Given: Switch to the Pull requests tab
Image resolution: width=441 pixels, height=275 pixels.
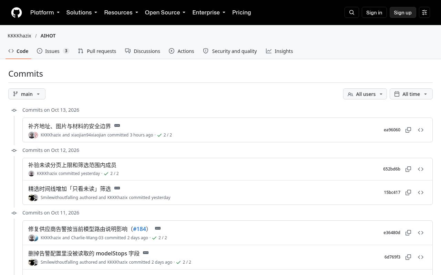Looking at the screenshot, I should (x=97, y=51).
